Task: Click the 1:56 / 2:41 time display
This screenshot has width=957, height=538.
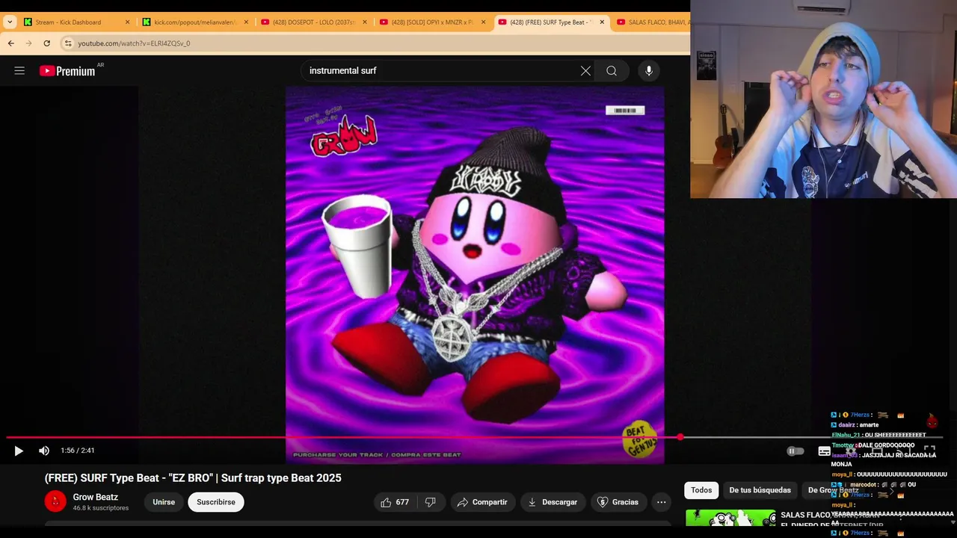Action: pos(78,451)
